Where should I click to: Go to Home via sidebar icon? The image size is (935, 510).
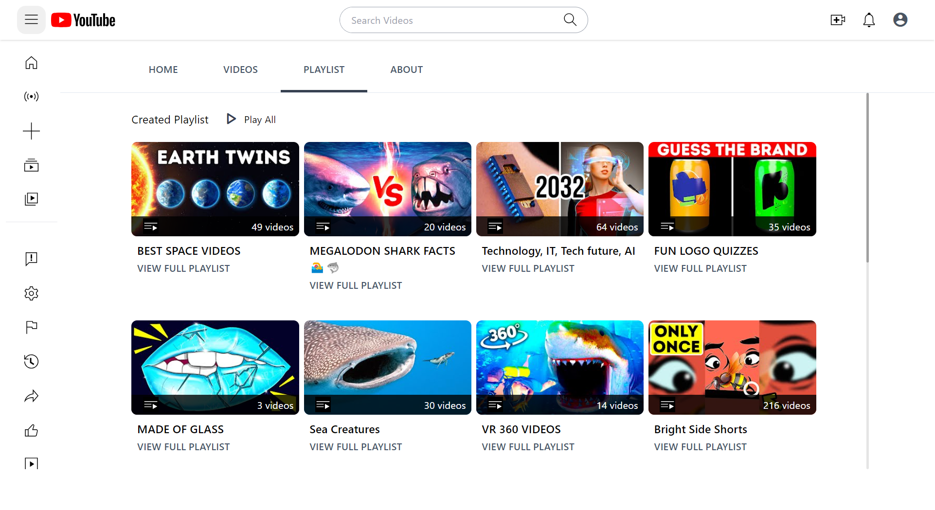(31, 63)
